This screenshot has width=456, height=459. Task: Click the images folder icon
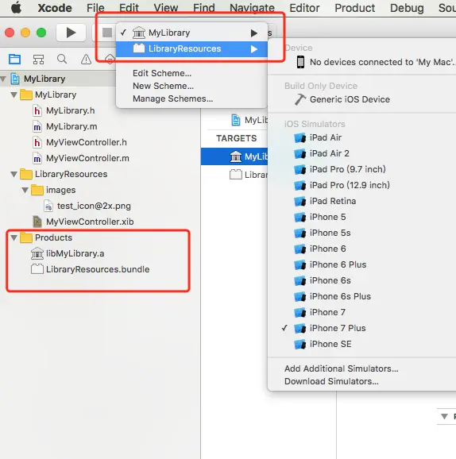click(x=37, y=190)
